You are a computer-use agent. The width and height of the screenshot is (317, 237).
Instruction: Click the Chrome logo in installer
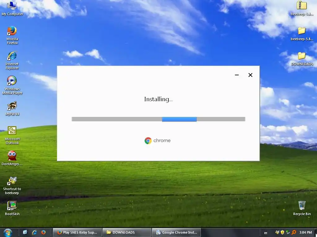(x=148, y=140)
